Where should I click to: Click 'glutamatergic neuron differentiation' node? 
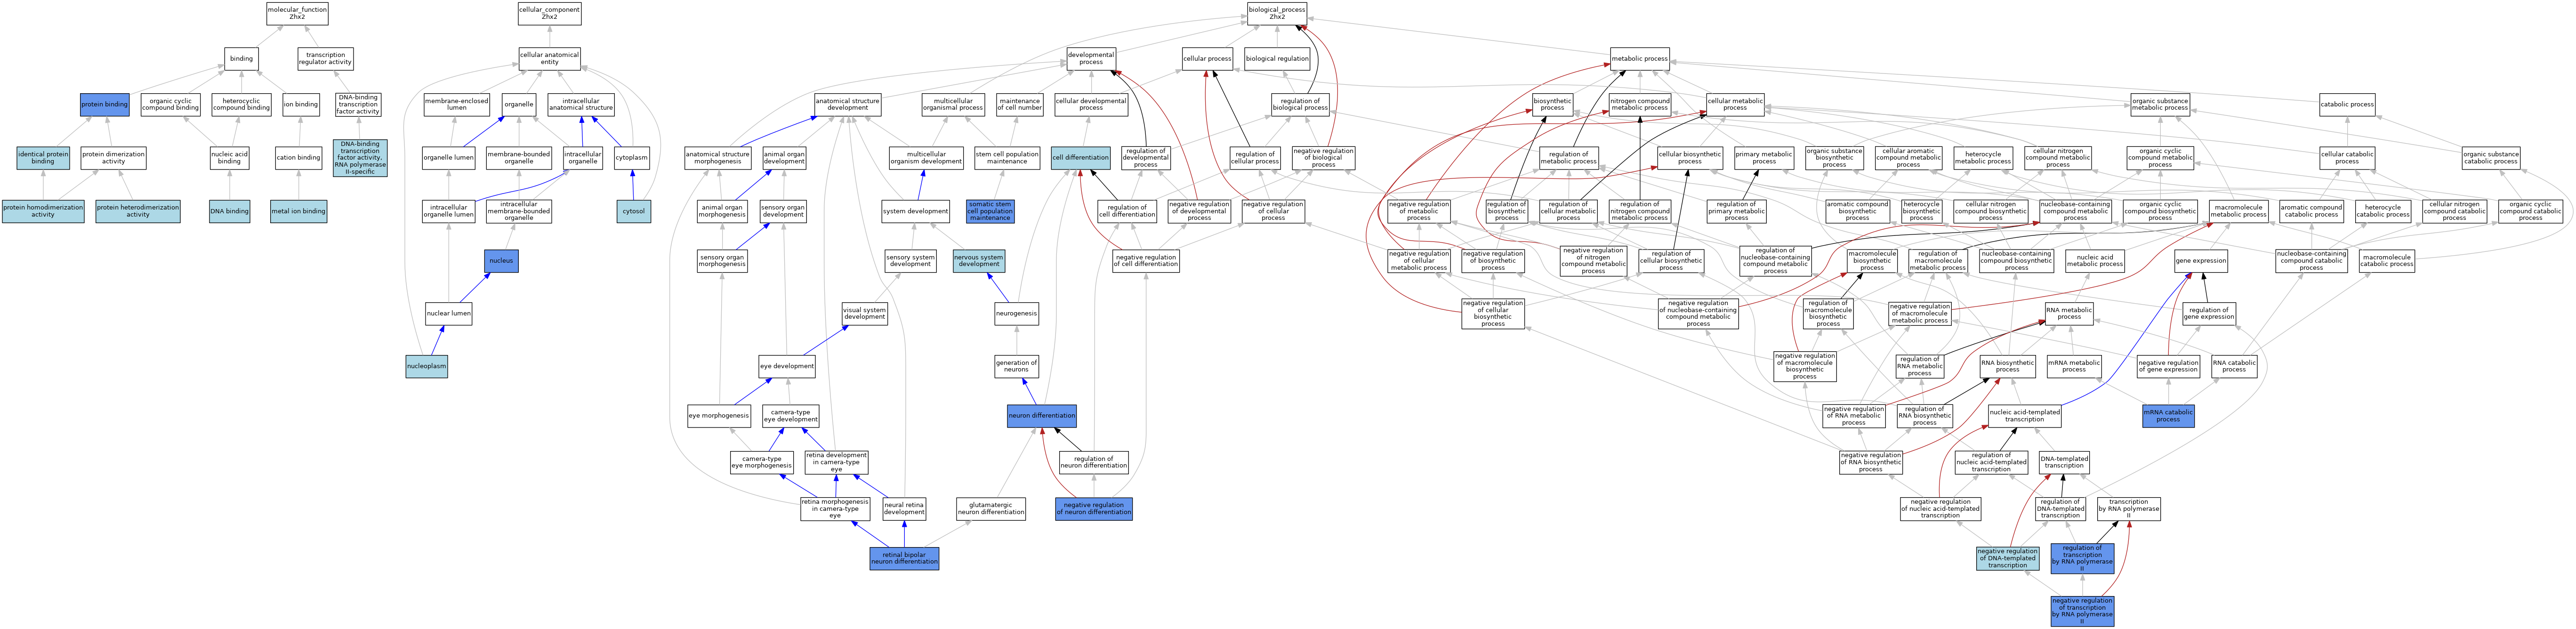click(x=991, y=509)
